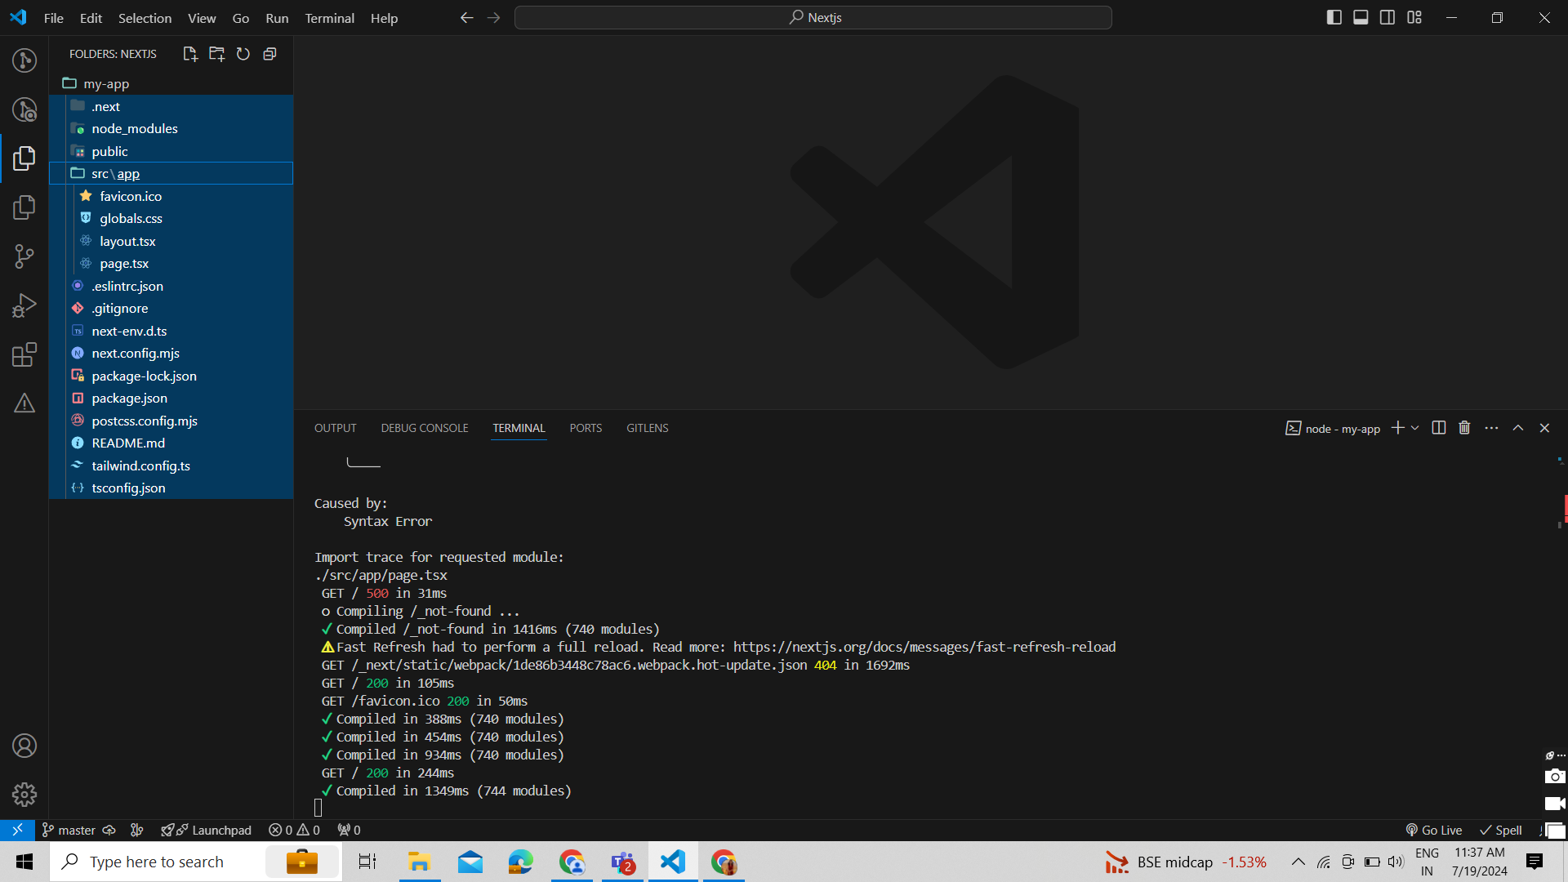Open terminal panel more actions menu
The width and height of the screenshot is (1568, 882).
(1491, 428)
